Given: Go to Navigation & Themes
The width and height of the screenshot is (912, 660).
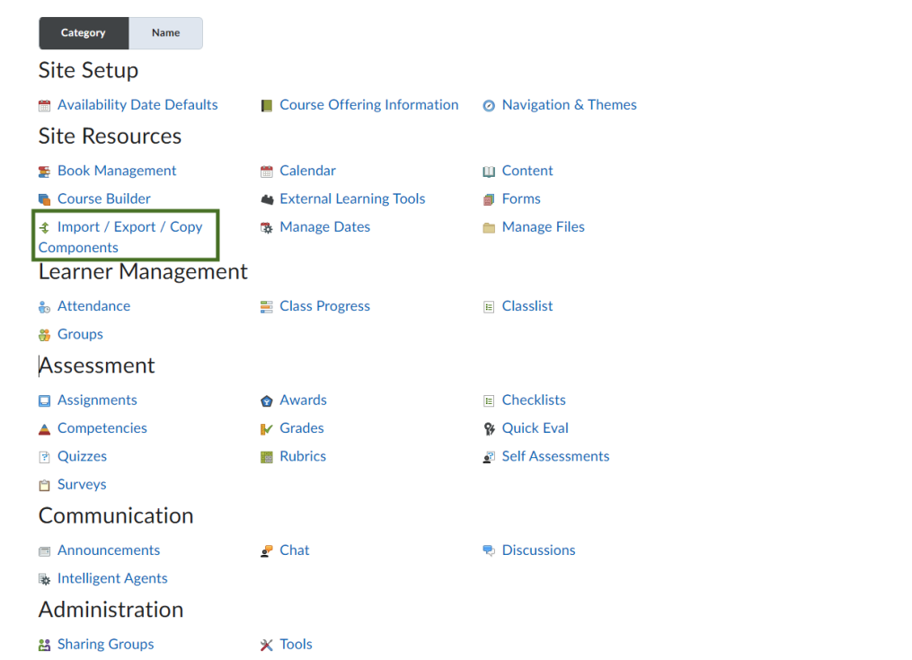Looking at the screenshot, I should (x=570, y=105).
